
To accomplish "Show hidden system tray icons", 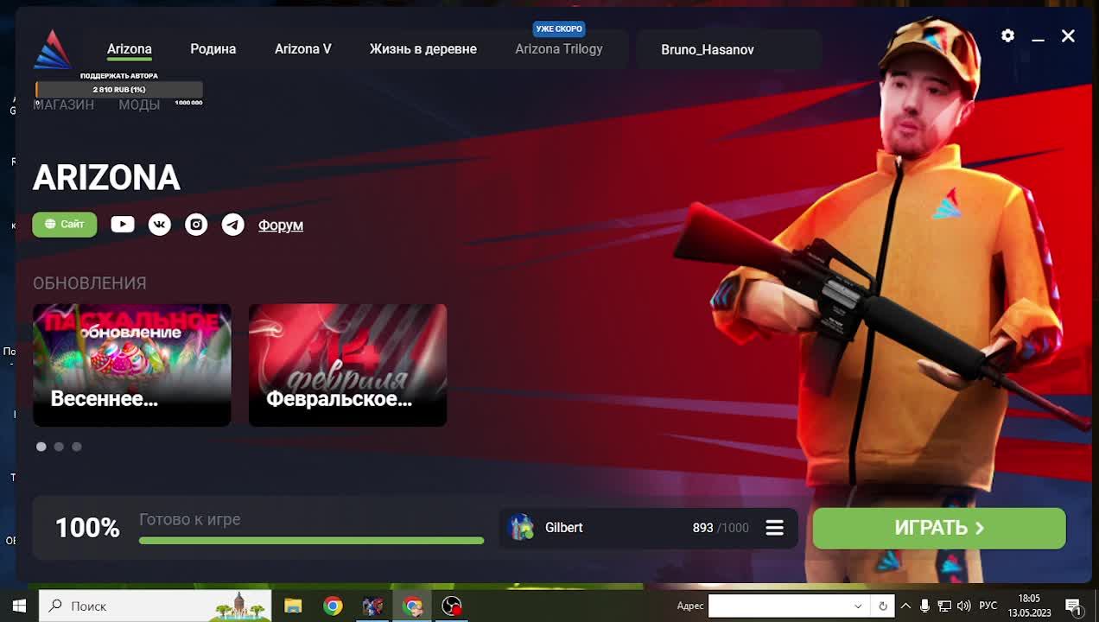I will point(905,606).
